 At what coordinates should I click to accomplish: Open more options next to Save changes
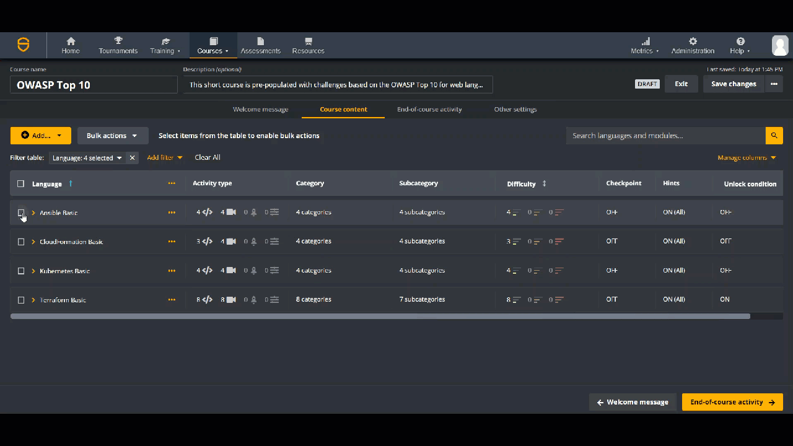[x=774, y=84]
